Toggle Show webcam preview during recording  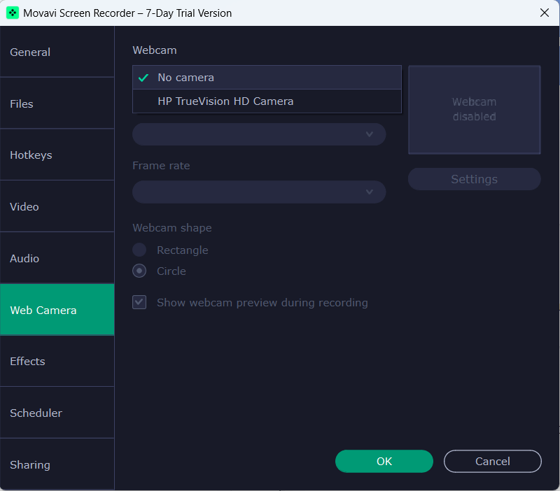point(139,302)
